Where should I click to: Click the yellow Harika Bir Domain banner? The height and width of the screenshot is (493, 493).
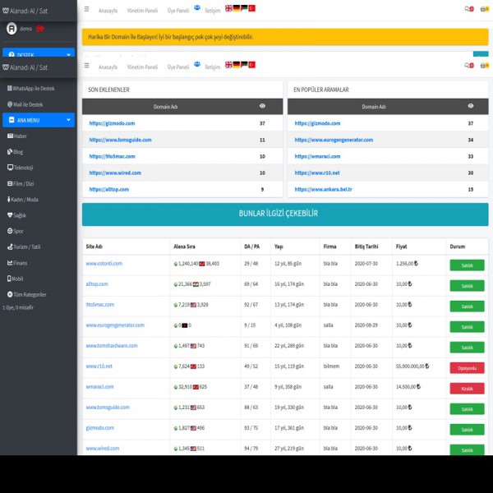(x=285, y=37)
